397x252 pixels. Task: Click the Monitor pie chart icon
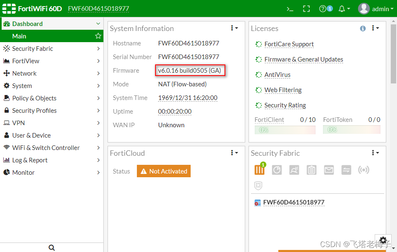tap(7, 172)
